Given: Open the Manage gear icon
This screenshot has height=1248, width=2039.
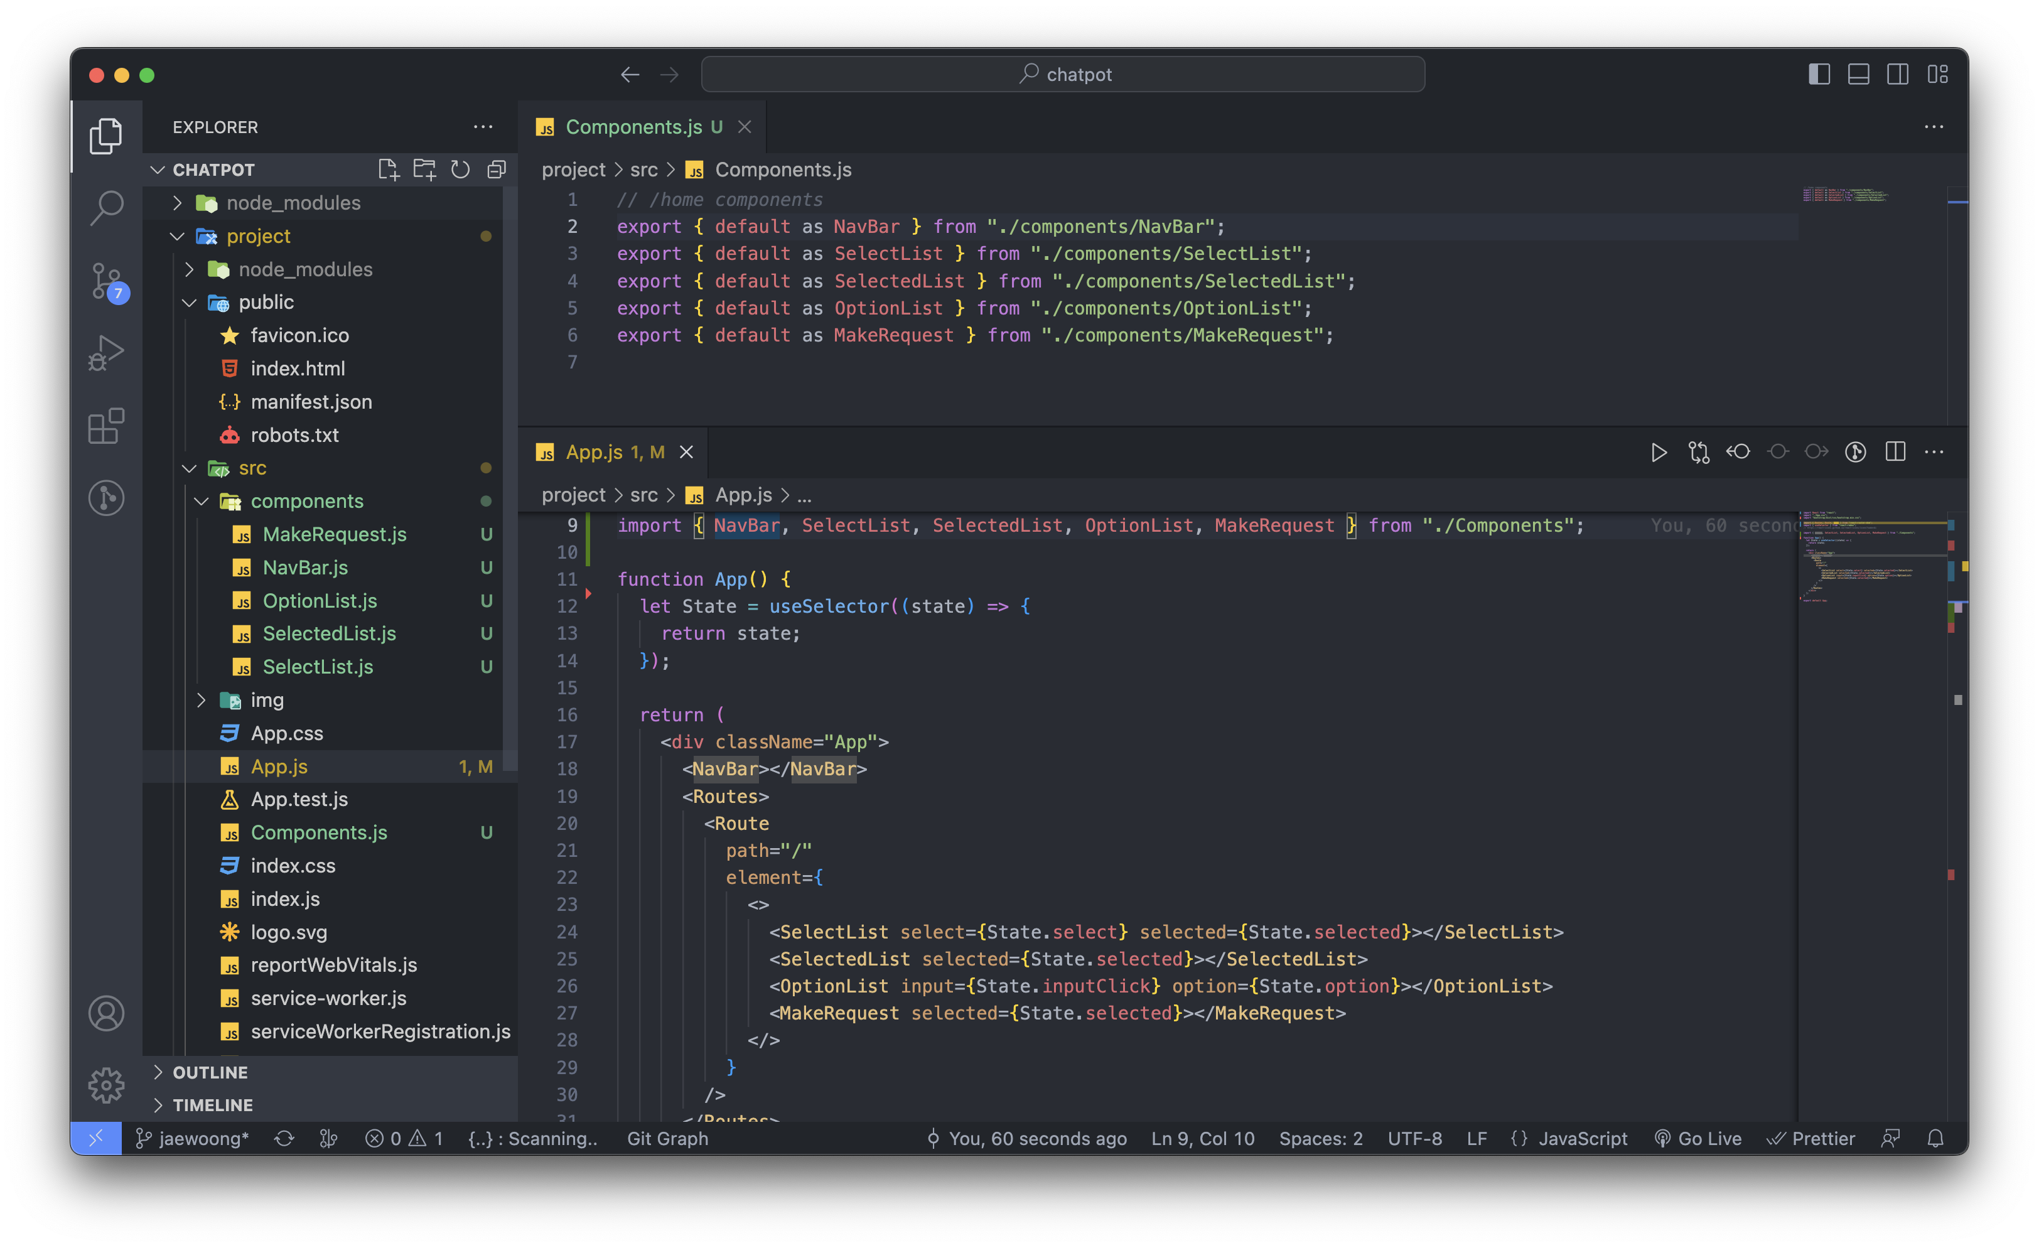Looking at the screenshot, I should [106, 1085].
